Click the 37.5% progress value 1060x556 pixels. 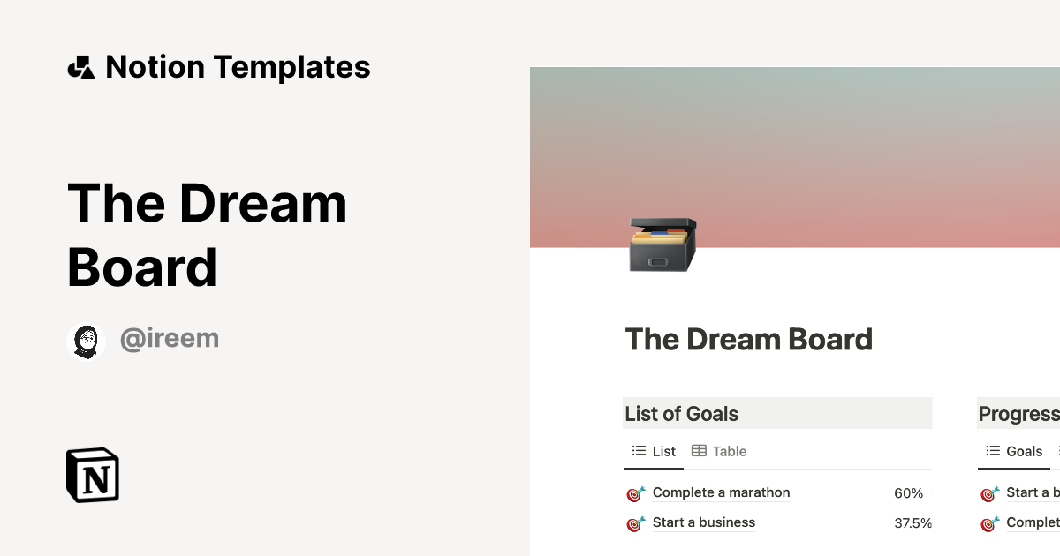point(913,522)
